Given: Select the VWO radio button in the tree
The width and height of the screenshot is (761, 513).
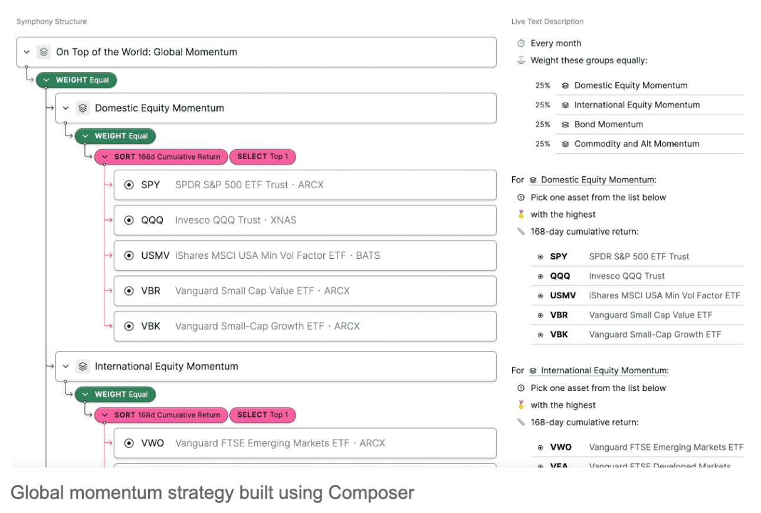Looking at the screenshot, I should point(129,443).
